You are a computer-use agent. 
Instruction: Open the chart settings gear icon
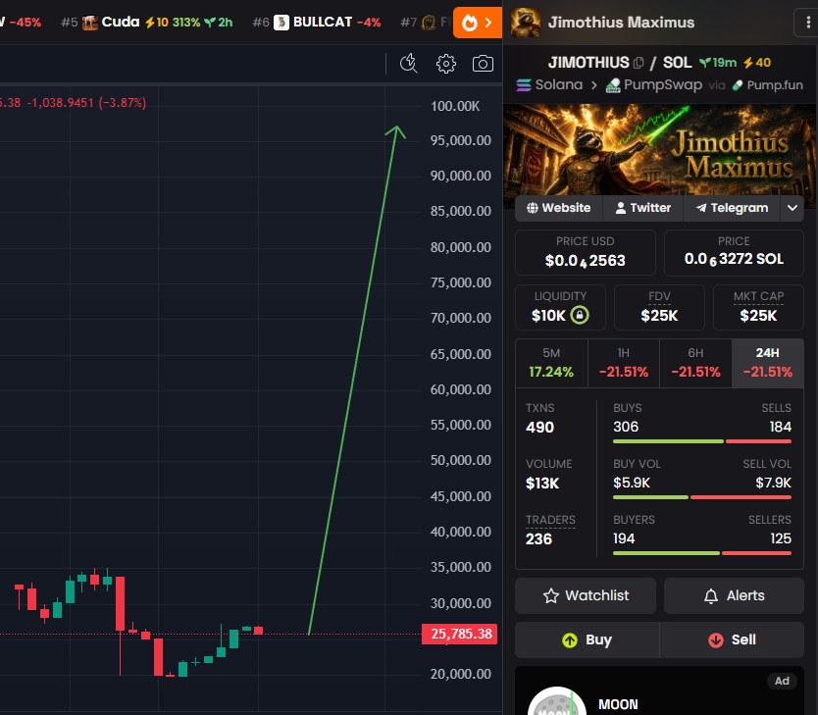(x=445, y=64)
